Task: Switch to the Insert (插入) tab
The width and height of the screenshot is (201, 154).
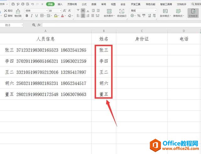Action: pyautogui.click(x=60, y=4)
